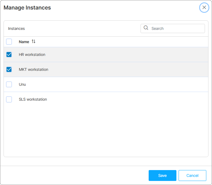Check the Unu instance checkbox
The width and height of the screenshot is (212, 185).
(x=9, y=84)
